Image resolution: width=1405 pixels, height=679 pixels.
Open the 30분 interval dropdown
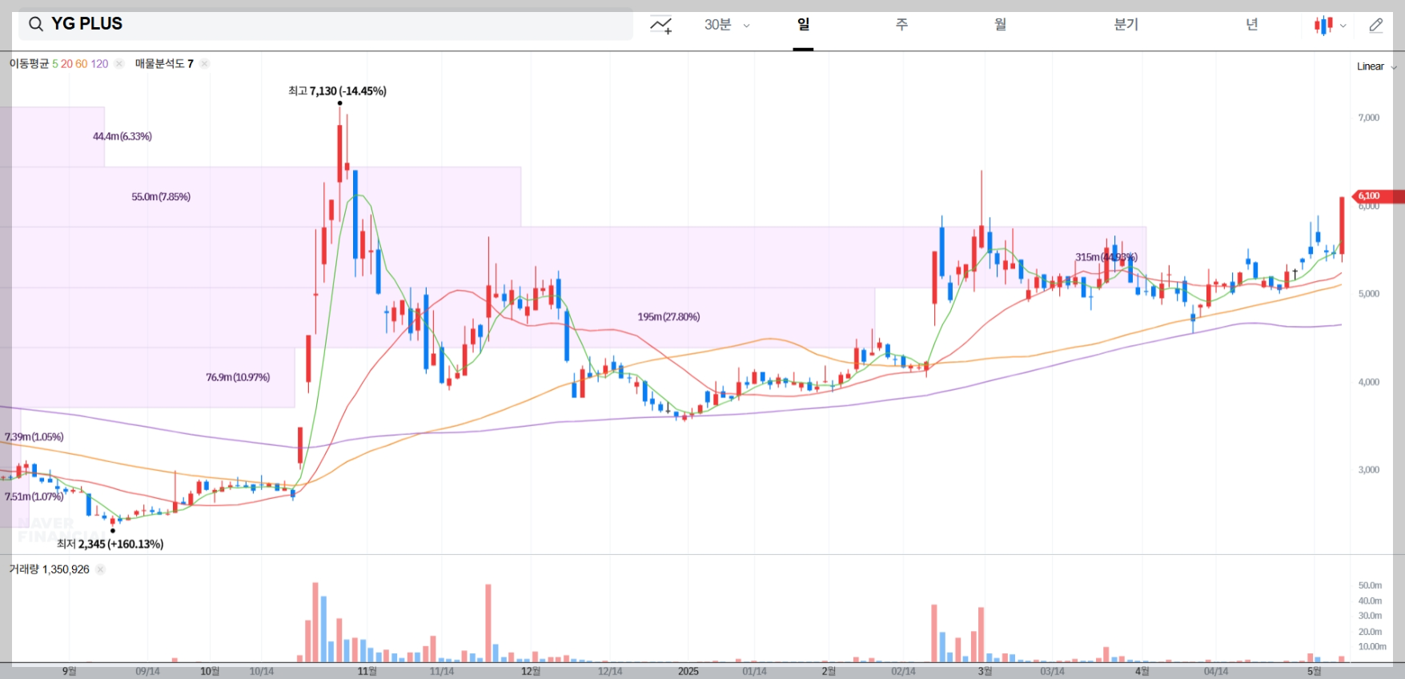click(x=727, y=25)
